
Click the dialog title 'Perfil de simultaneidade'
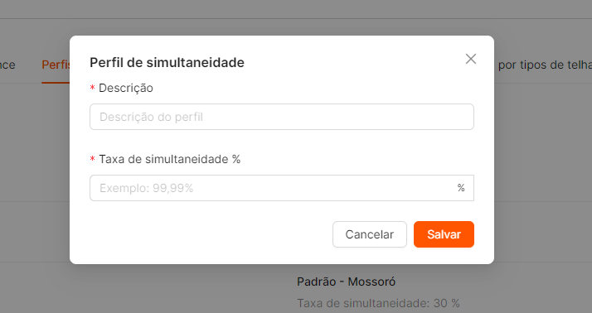tap(167, 63)
